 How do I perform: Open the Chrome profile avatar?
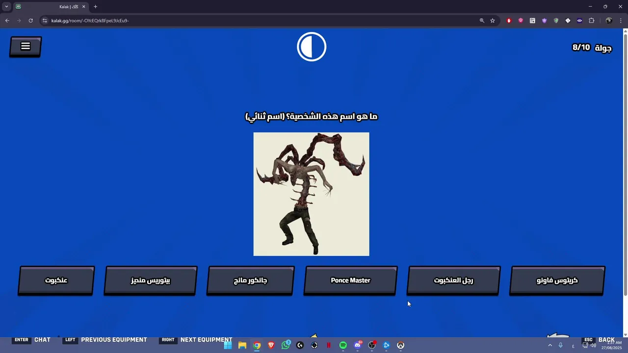(609, 21)
